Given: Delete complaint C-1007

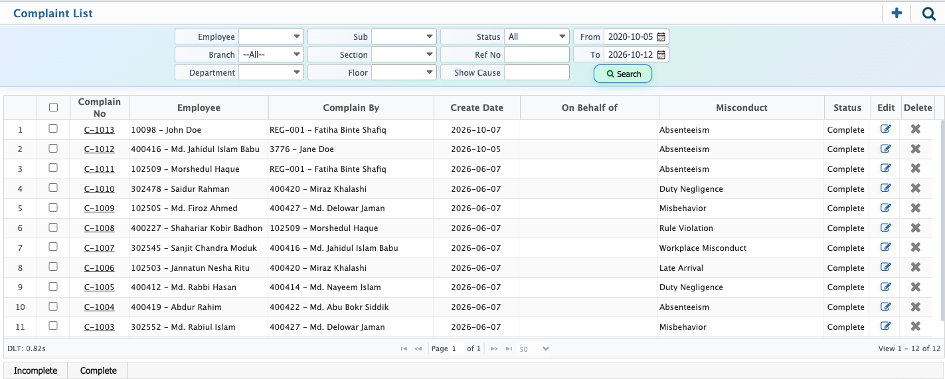Looking at the screenshot, I should (x=915, y=248).
